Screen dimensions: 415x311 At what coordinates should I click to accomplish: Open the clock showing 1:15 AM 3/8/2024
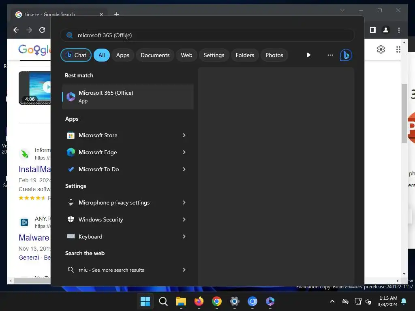(x=388, y=301)
